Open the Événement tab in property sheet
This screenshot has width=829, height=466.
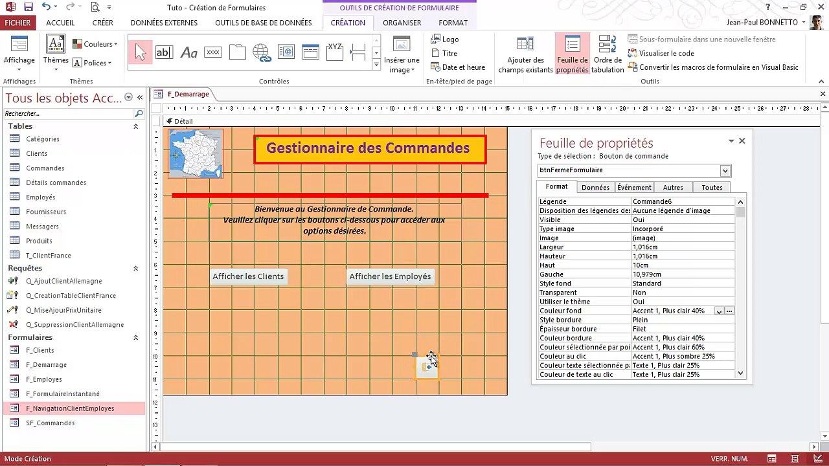(634, 187)
